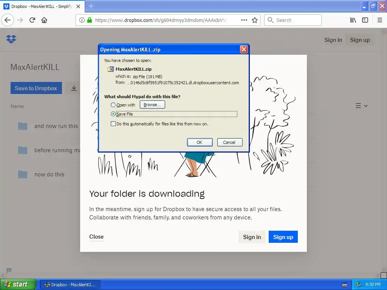
Task: Open the Library bookshelf icon
Action: pos(353,20)
